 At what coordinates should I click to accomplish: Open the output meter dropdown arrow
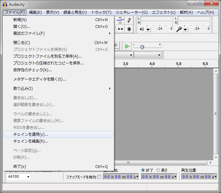click(x=148, y=29)
